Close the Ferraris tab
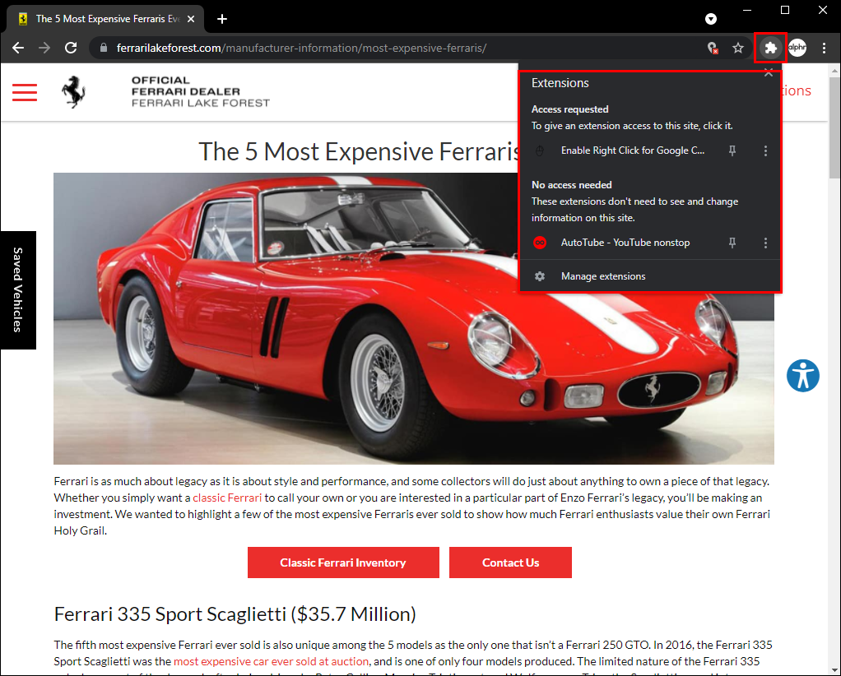Viewport: 841px width, 676px height. click(191, 19)
